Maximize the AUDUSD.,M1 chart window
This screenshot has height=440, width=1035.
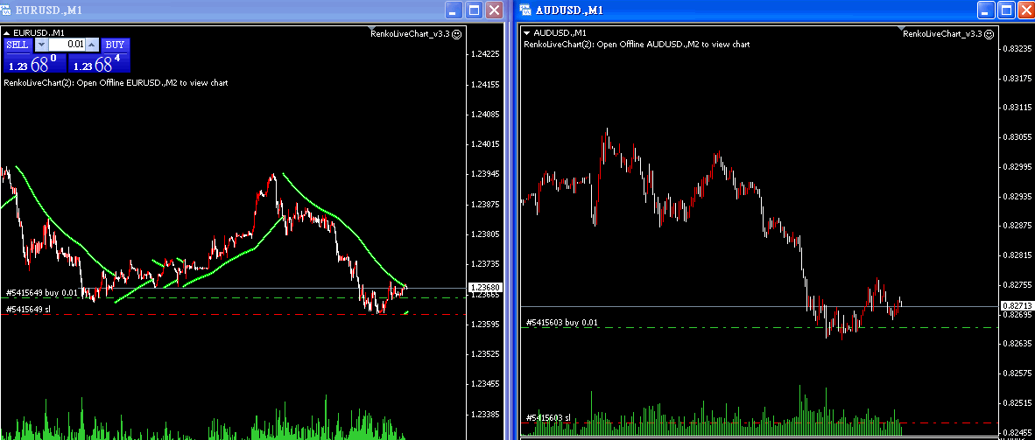coord(1006,10)
